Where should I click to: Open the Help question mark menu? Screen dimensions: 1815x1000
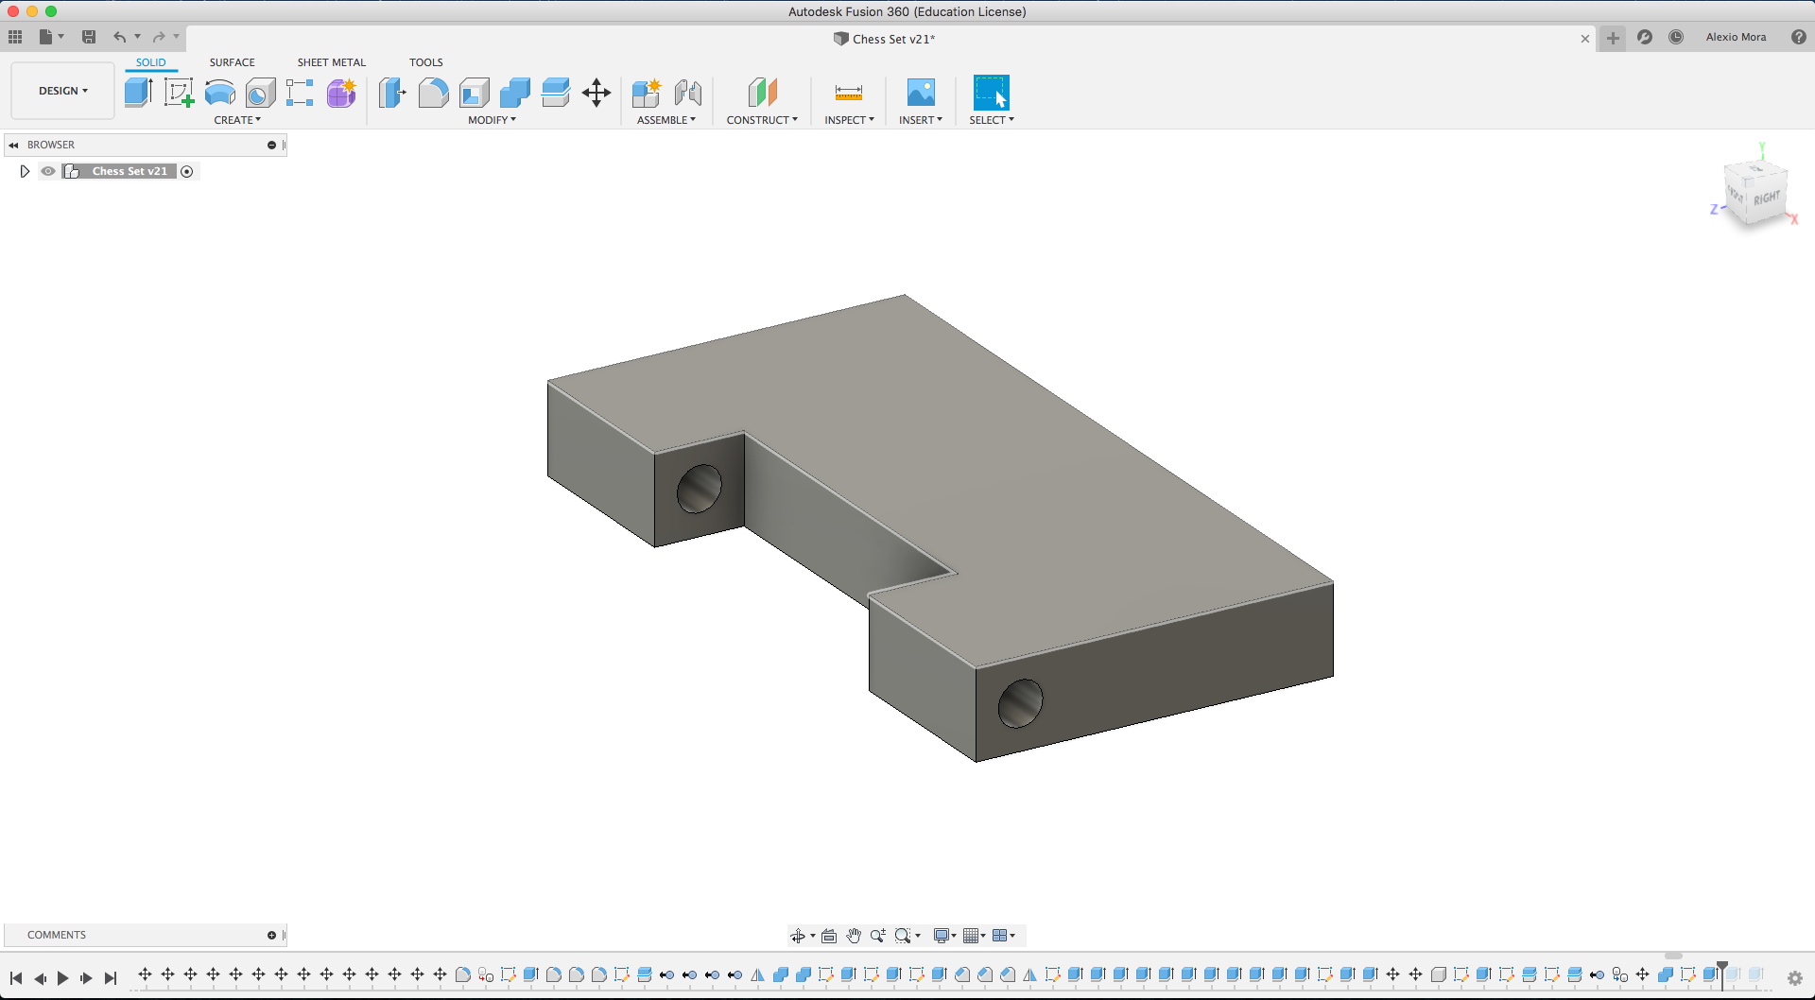coord(1799,37)
